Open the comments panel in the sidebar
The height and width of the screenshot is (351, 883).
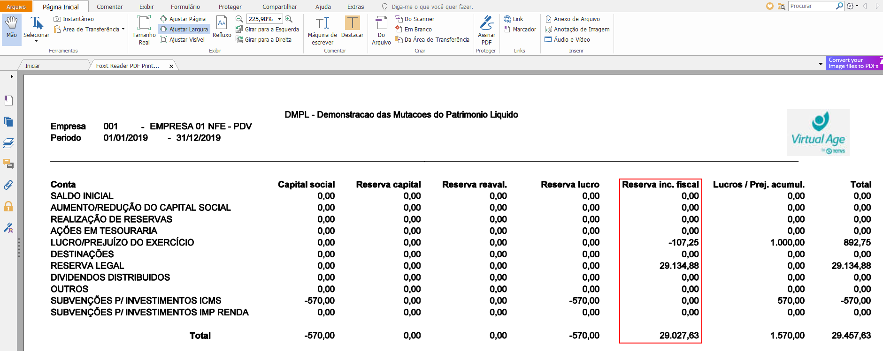(x=8, y=164)
